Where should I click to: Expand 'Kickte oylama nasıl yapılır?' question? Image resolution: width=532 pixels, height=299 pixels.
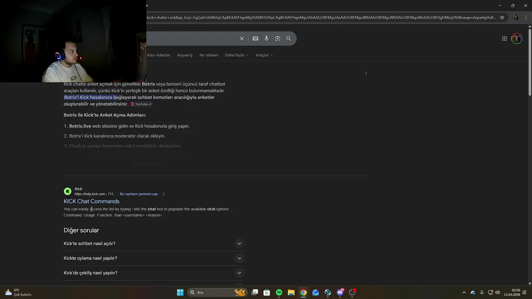(x=153, y=258)
